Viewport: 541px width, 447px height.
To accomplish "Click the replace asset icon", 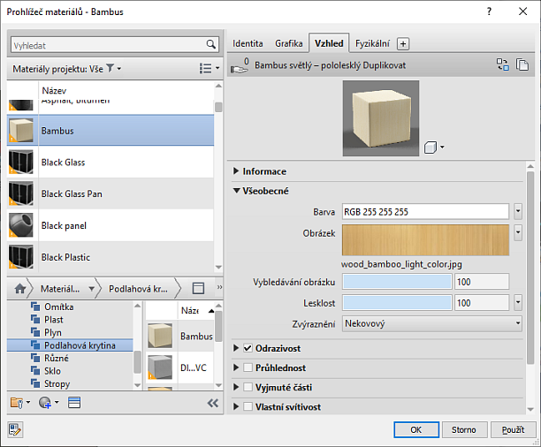I will coord(502,64).
